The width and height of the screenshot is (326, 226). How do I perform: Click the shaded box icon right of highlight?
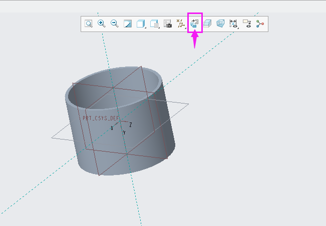208,23
